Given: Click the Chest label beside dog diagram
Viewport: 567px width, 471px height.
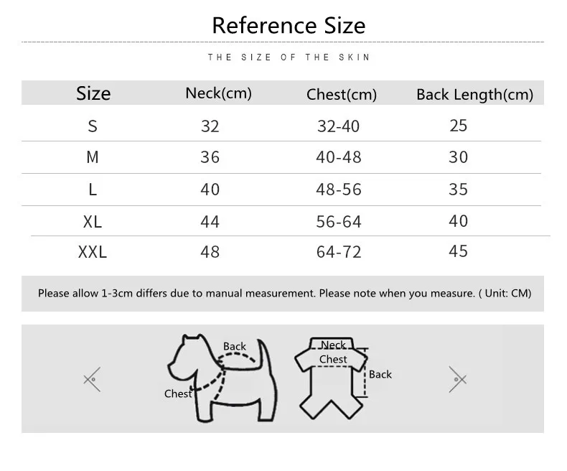Looking at the screenshot, I should [177, 393].
